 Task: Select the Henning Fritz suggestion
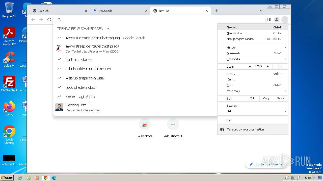click(135, 108)
